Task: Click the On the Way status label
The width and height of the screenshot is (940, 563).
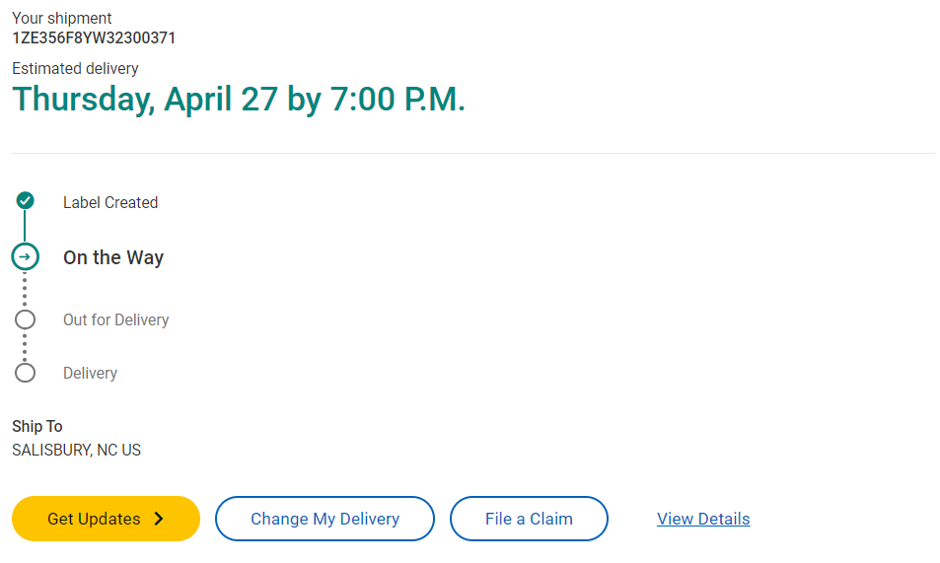Action: (113, 257)
